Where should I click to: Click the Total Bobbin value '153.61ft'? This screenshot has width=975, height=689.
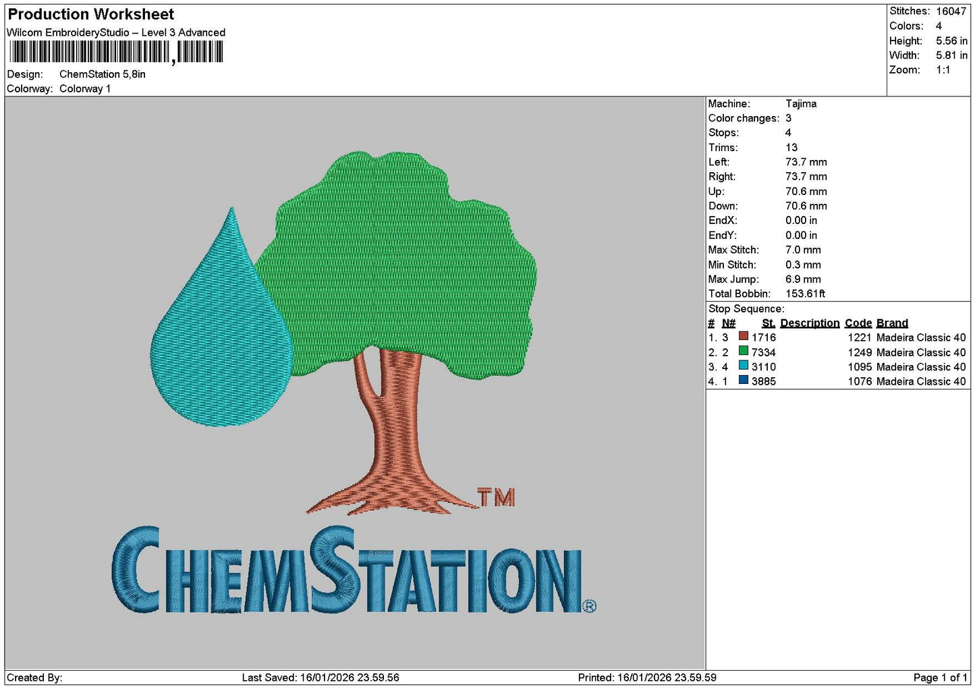point(805,294)
